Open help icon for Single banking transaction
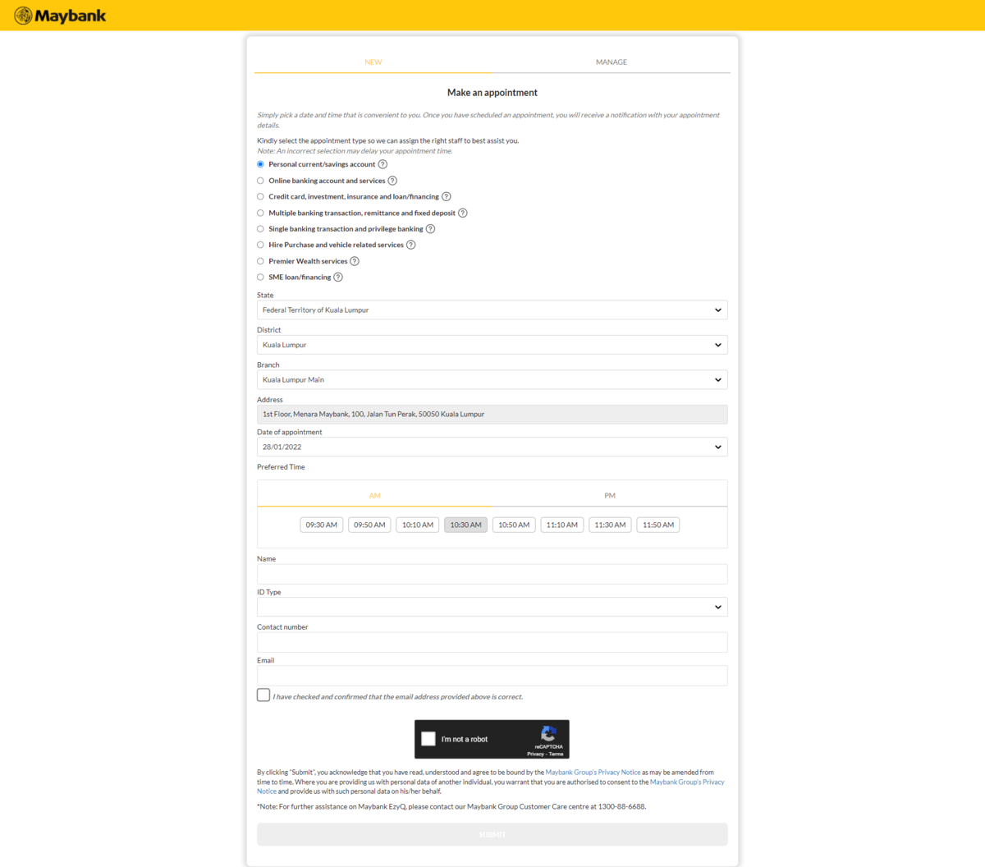985x867 pixels. [x=430, y=229]
